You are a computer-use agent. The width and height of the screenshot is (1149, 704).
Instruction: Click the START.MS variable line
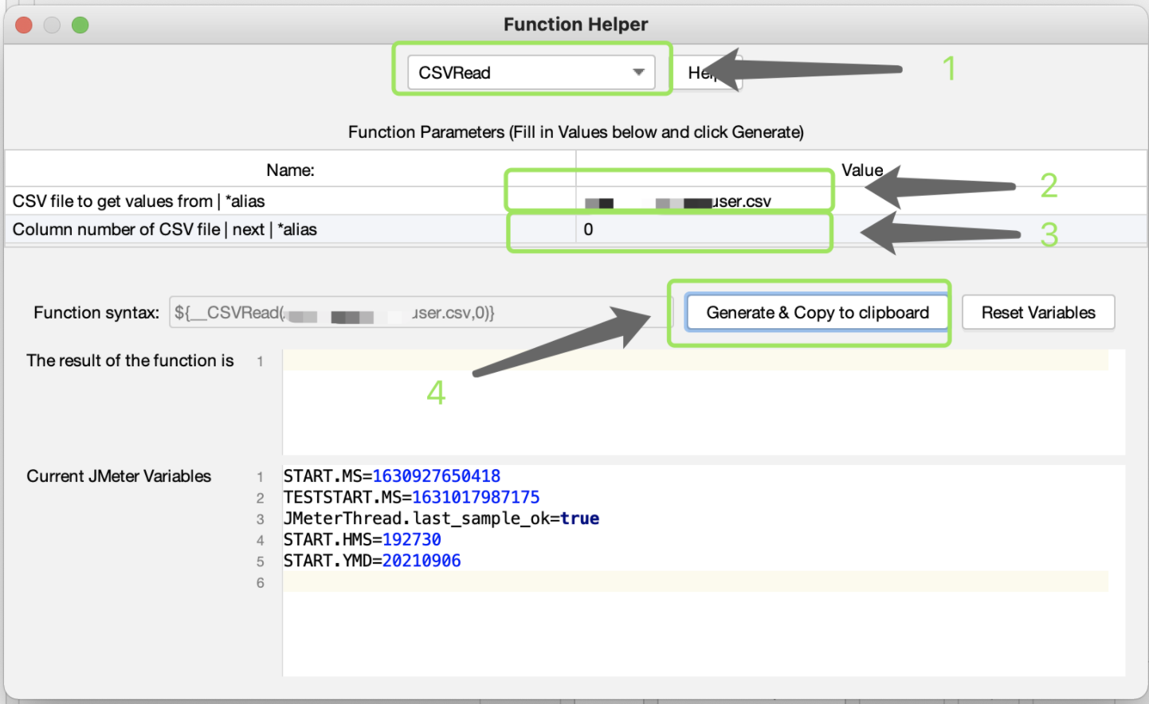(392, 476)
